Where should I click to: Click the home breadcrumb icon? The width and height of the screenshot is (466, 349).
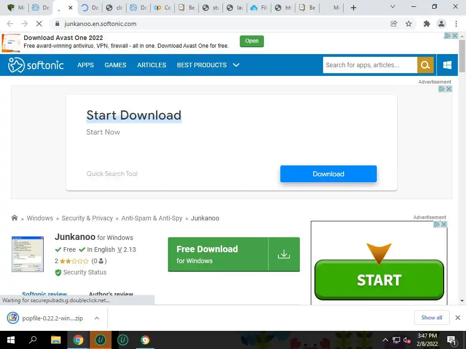click(14, 218)
